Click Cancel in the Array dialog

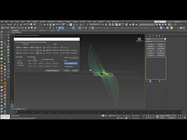(x=75, y=71)
